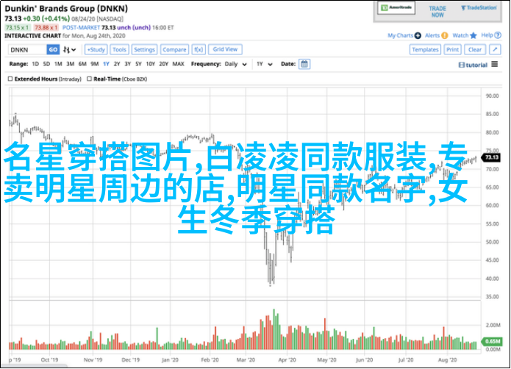Screen dimensions: 511x369
Task: Open the tutorial video link
Action: pos(473,65)
